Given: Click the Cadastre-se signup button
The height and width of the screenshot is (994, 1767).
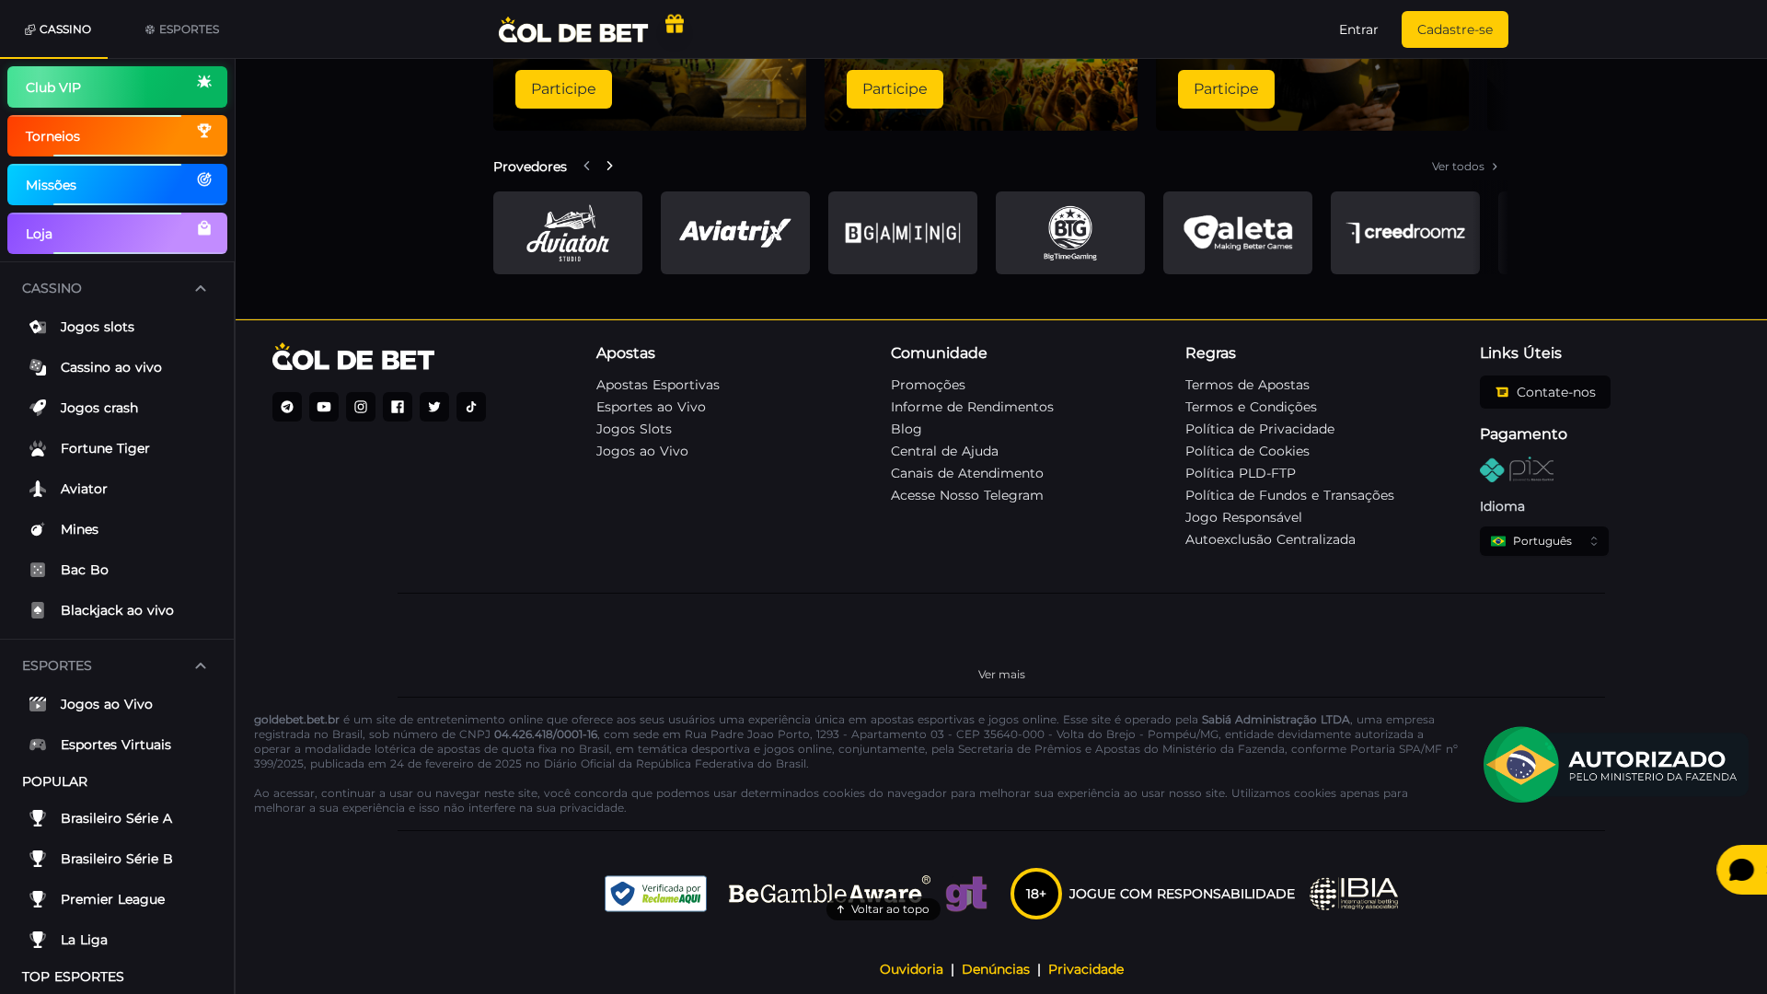Looking at the screenshot, I should [1455, 29].
